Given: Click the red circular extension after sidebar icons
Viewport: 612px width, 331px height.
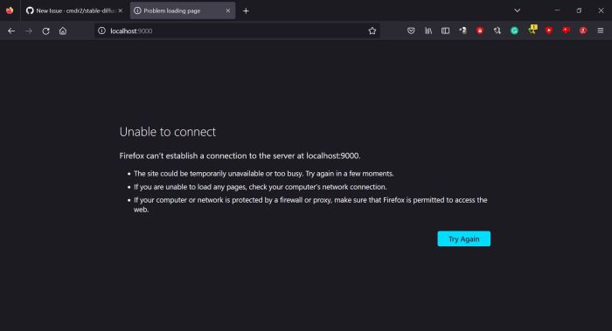Looking at the screenshot, I should [x=480, y=31].
